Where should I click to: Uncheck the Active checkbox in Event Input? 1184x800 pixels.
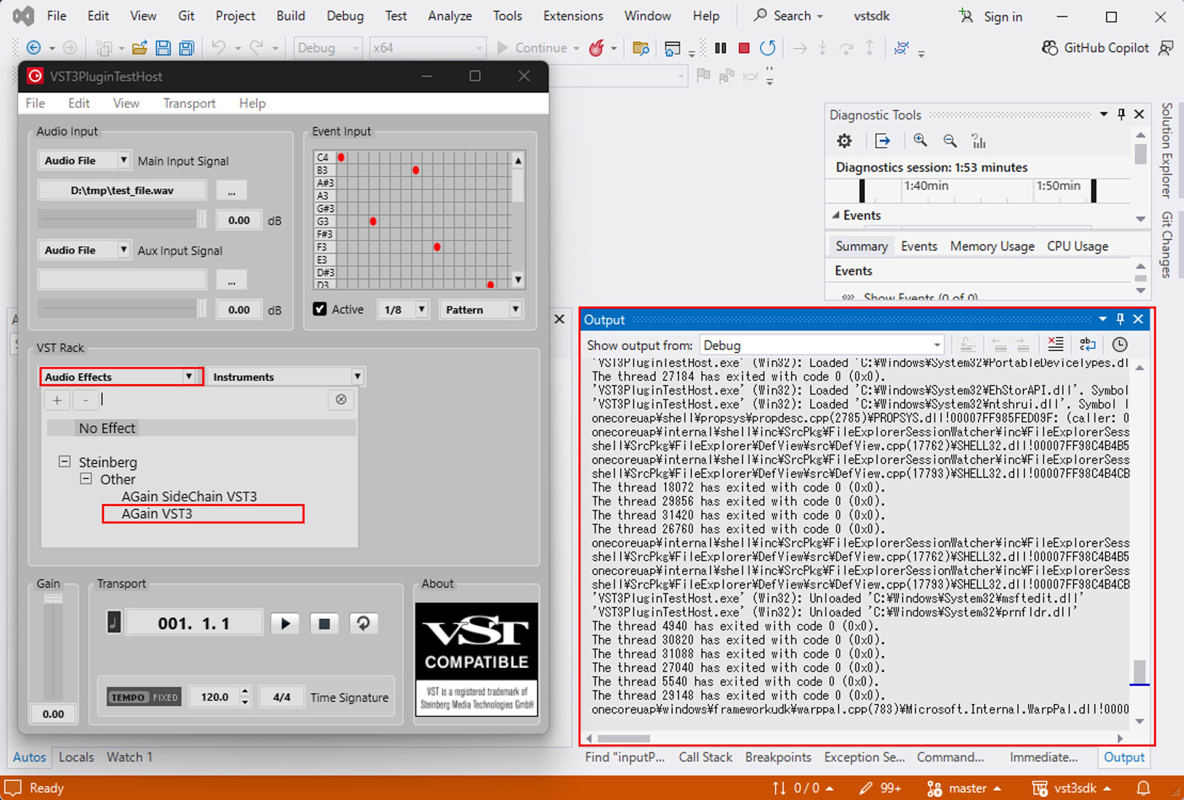pos(320,309)
